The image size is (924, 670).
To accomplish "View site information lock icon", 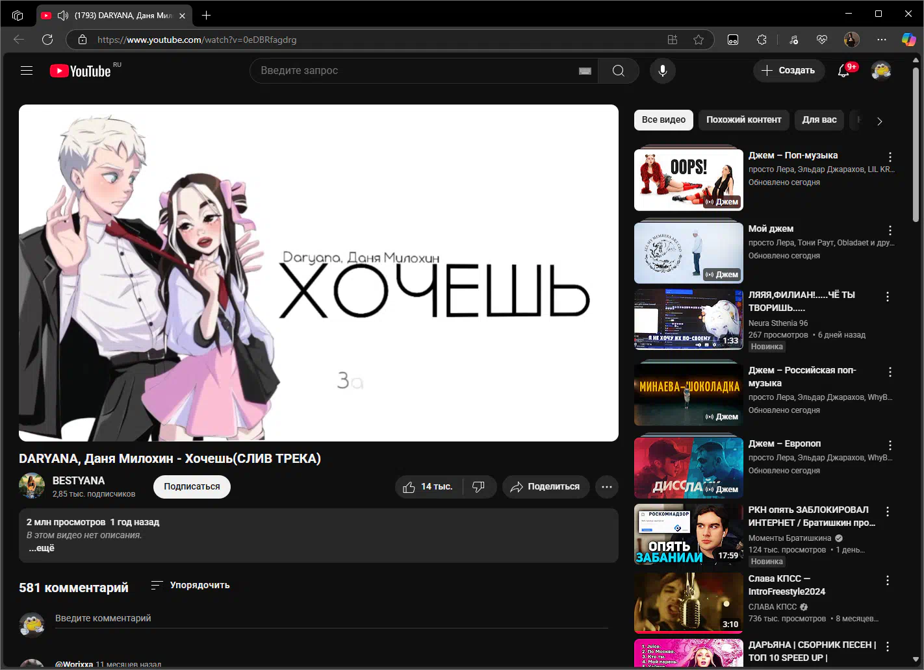I will pos(83,40).
